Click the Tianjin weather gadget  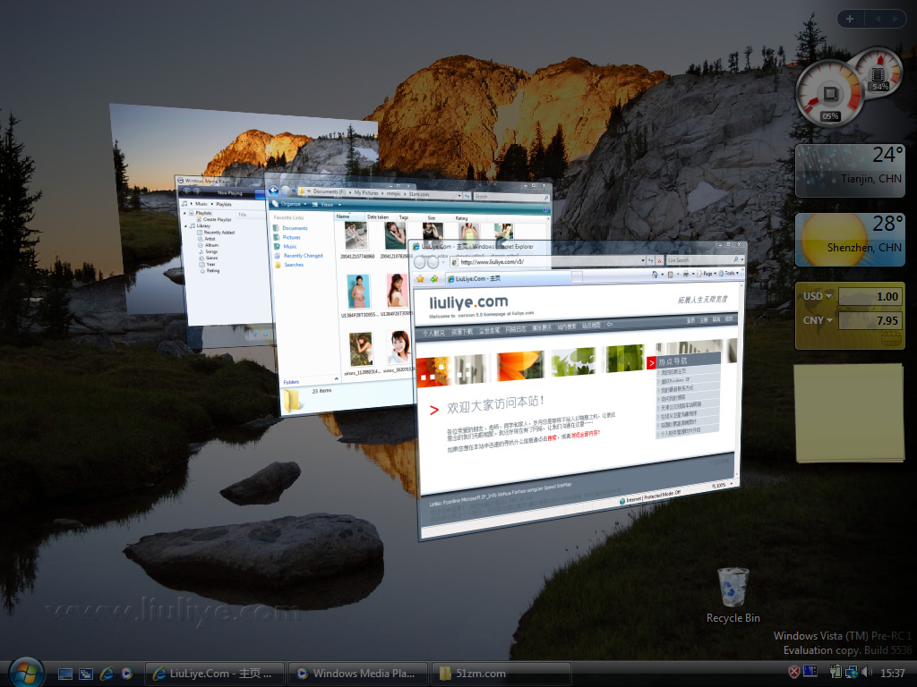pyautogui.click(x=850, y=171)
